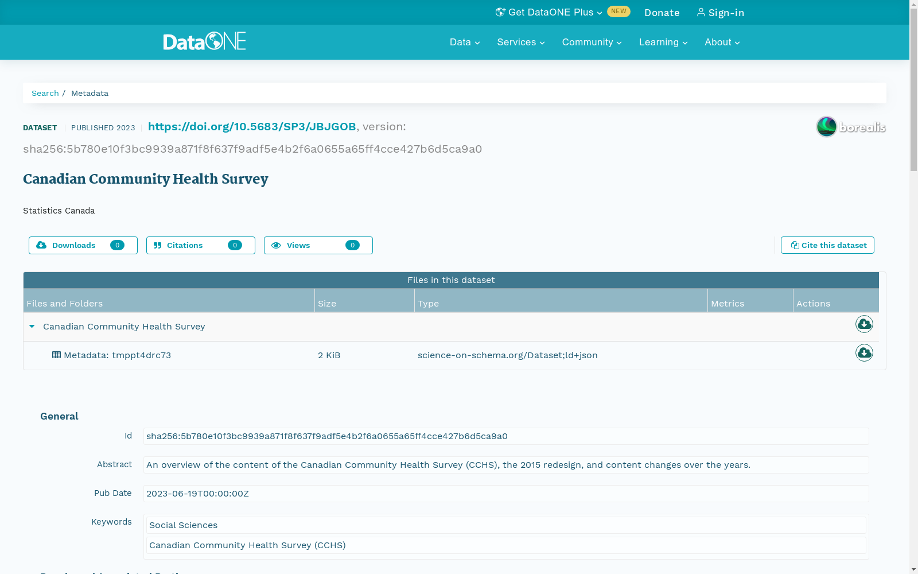Click the NEW badge in top bar

(x=619, y=11)
